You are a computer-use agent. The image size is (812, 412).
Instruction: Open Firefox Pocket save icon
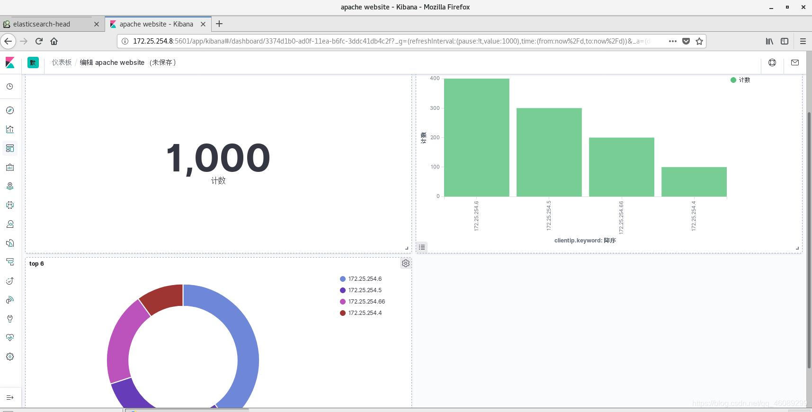point(686,41)
